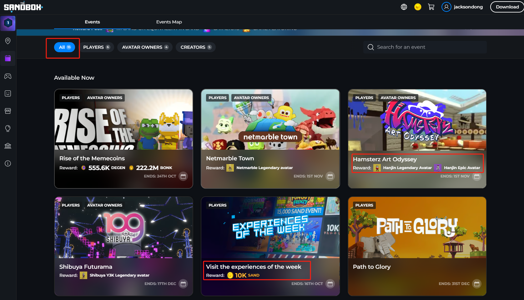Screen dimensions: 524x300
Task: Click 555.6K DEGEN reward amount
Action: [x=107, y=168]
